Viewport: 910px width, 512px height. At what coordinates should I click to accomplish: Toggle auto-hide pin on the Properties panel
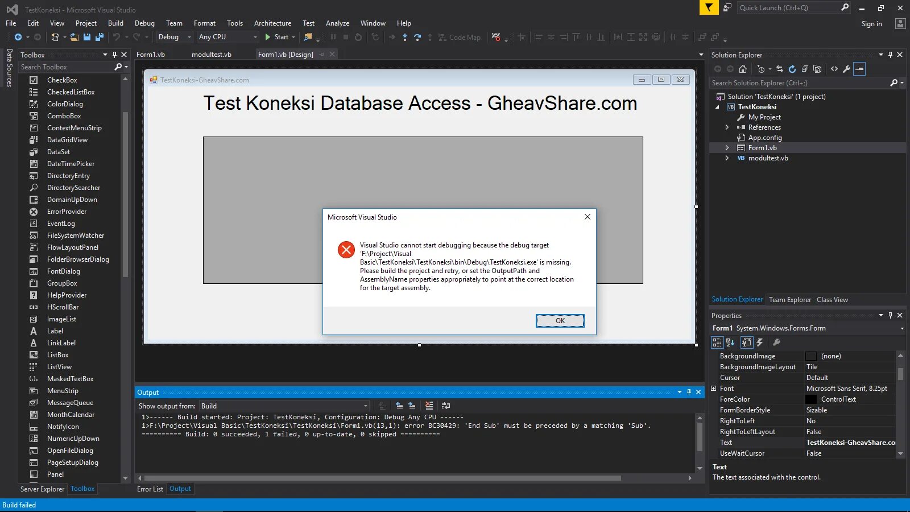(x=890, y=315)
